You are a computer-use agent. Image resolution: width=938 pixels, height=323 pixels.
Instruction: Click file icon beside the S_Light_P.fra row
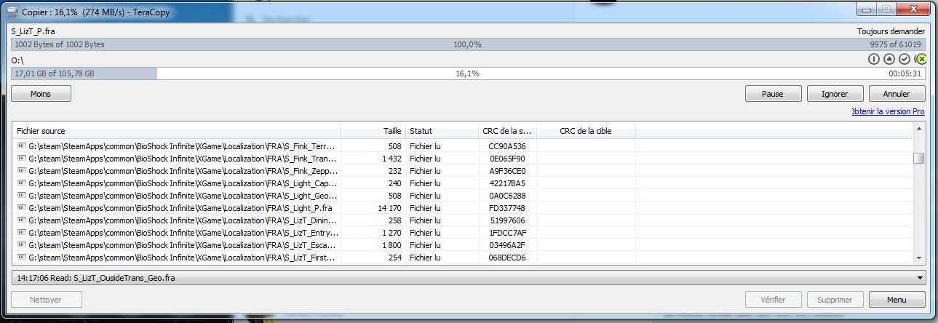[x=21, y=208]
